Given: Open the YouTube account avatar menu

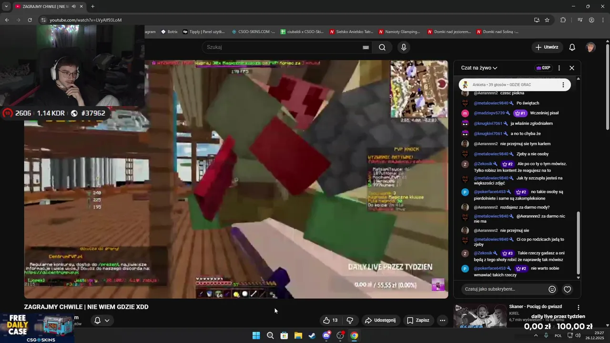Looking at the screenshot, I should 590,47.
